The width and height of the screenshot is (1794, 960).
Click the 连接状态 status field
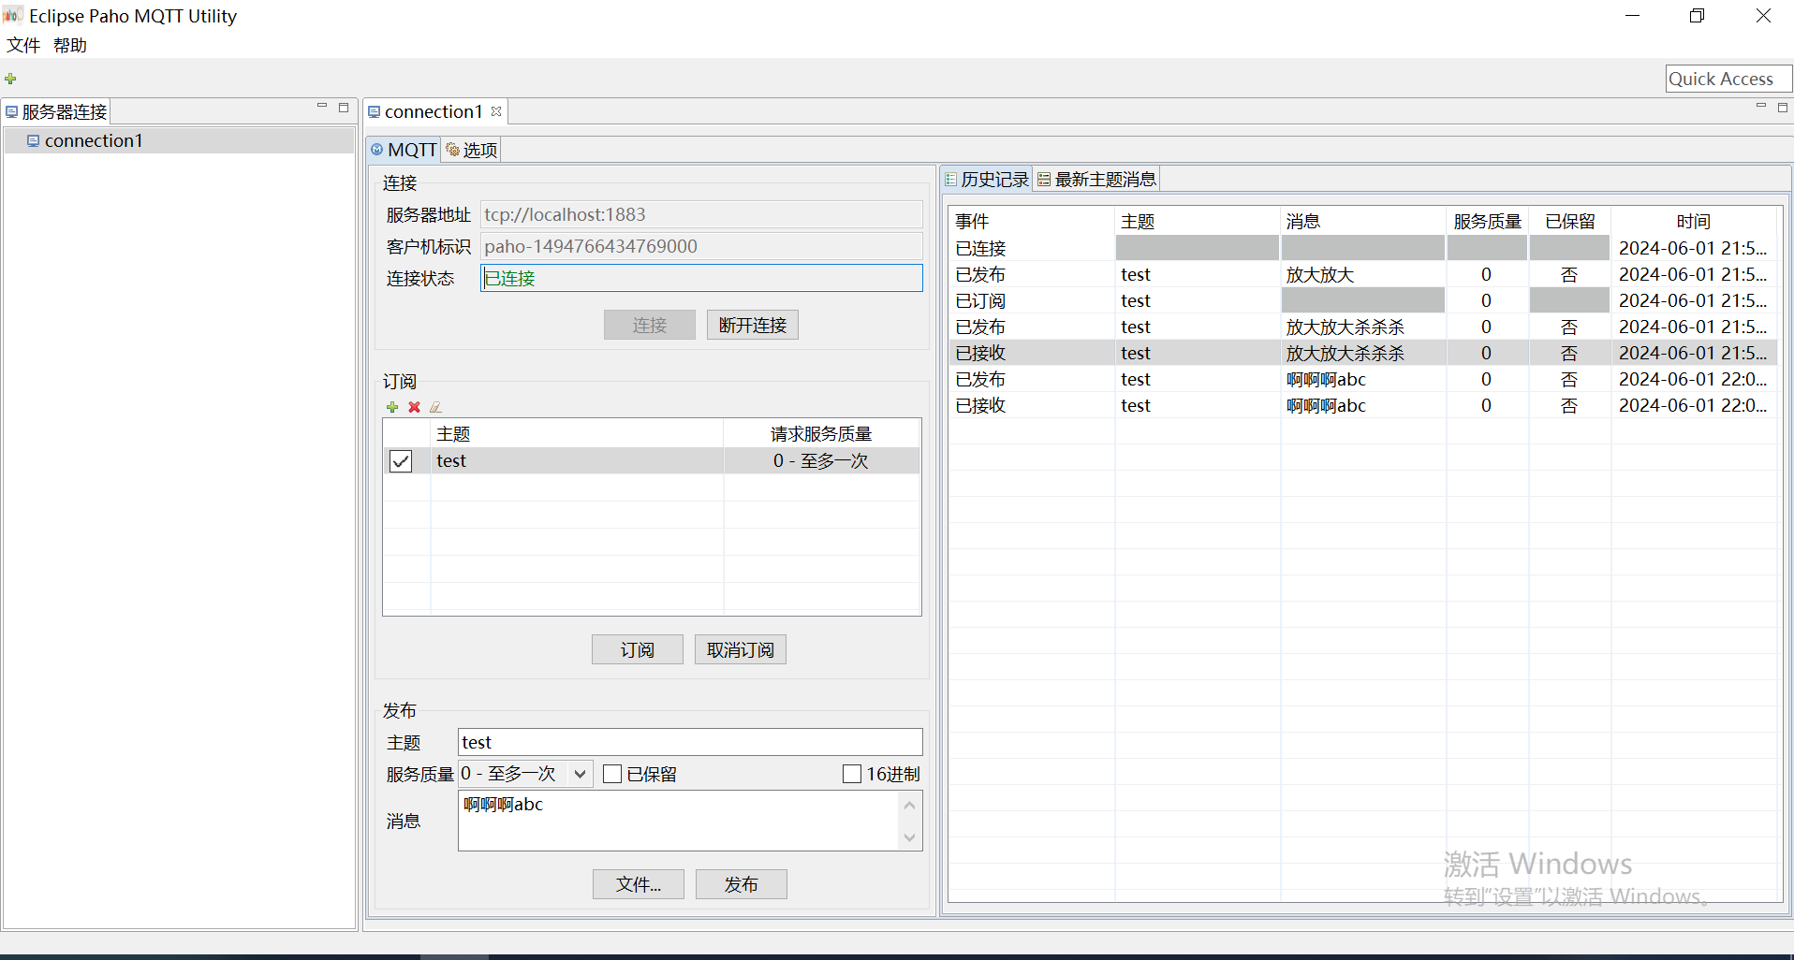tap(701, 278)
